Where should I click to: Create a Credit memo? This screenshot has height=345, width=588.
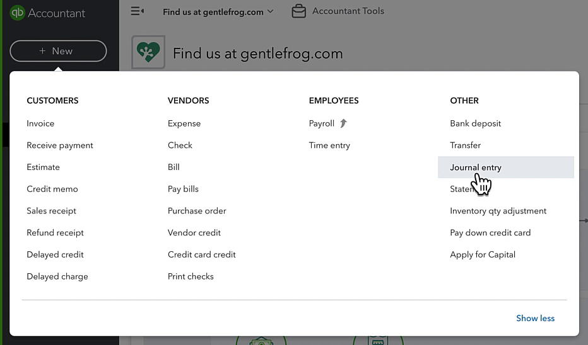pos(52,189)
